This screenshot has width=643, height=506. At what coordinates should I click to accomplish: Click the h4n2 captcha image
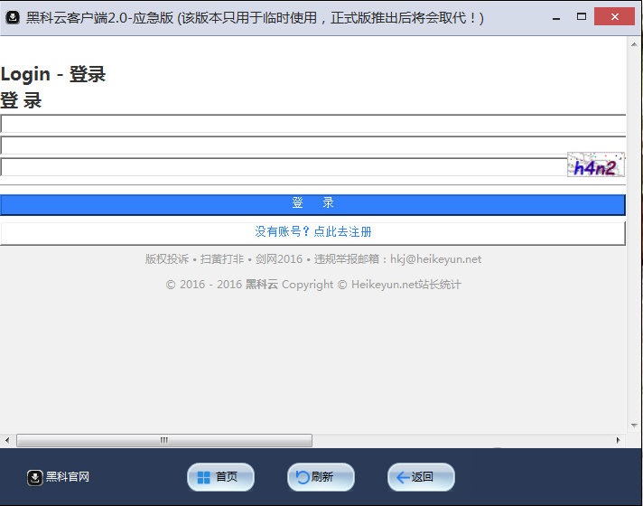595,165
